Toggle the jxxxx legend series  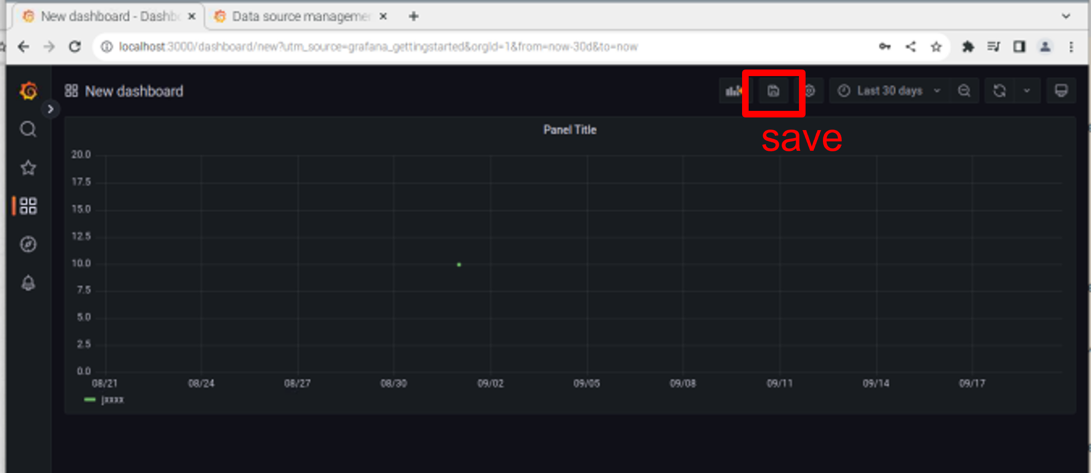(112, 400)
